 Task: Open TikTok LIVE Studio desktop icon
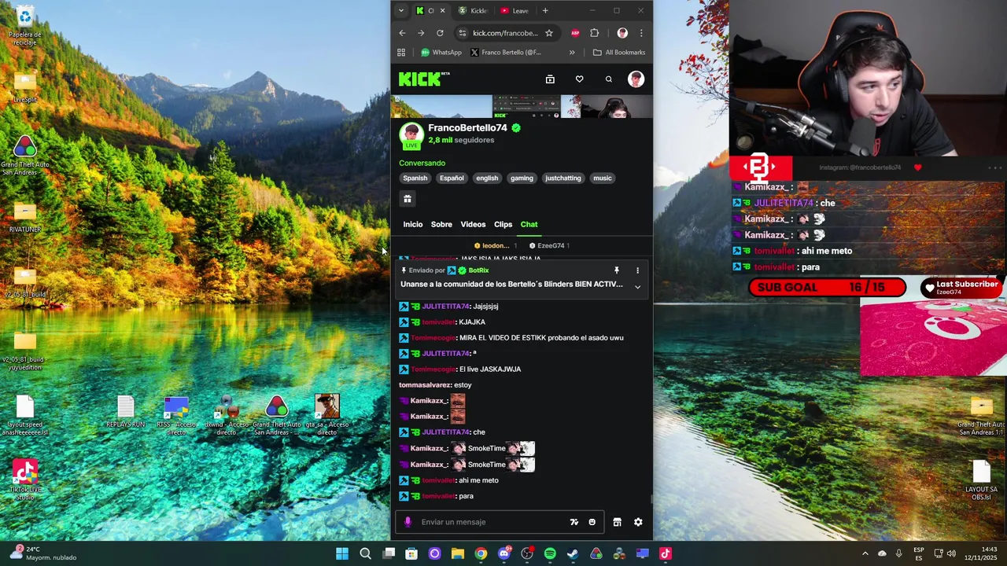[24, 480]
